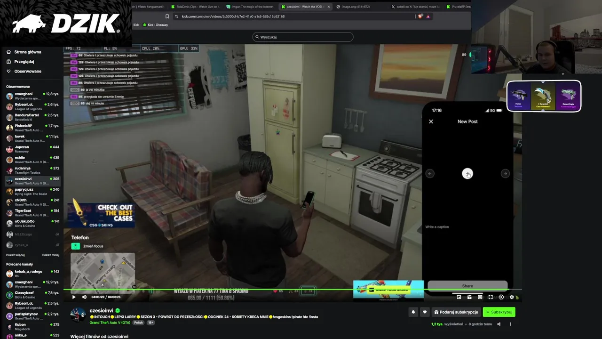This screenshot has width=602, height=339.
Task: Share the video via share icon
Action: coord(499,324)
